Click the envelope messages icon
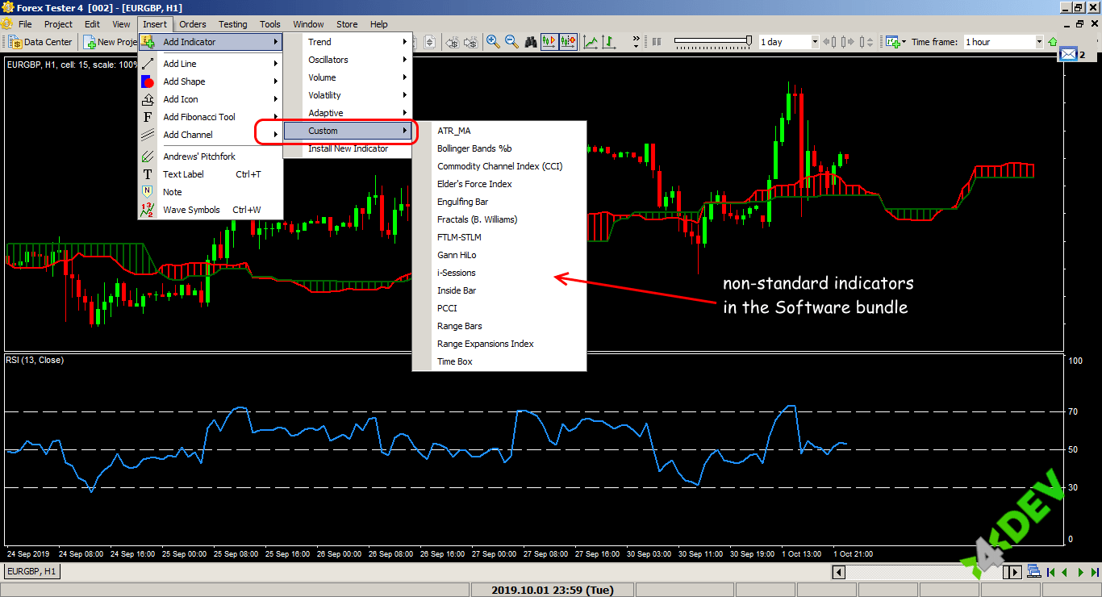 pyautogui.click(x=1069, y=54)
